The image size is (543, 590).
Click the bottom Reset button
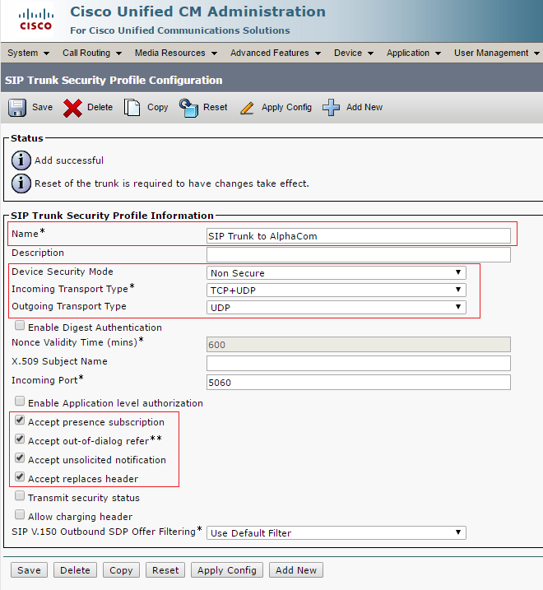pos(165,570)
